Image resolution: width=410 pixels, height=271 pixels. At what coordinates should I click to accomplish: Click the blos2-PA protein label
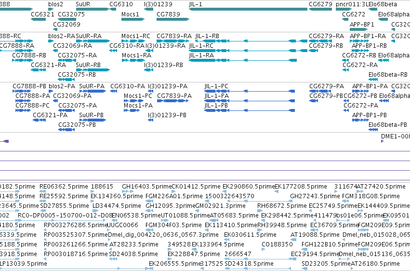coord(62,86)
